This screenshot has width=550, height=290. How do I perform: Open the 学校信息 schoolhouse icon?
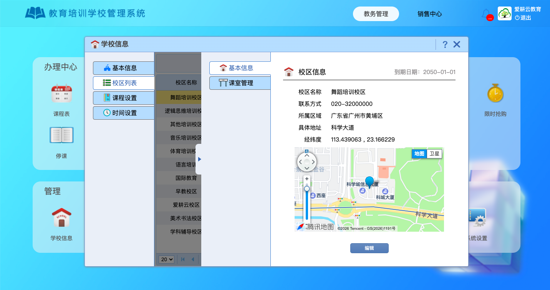tap(61, 217)
